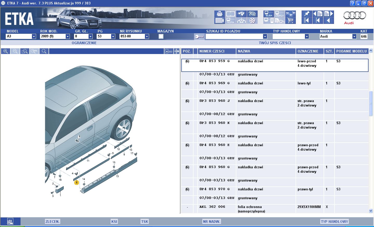
Task: Open the PG 53 dropdown
Action: click(113, 36)
